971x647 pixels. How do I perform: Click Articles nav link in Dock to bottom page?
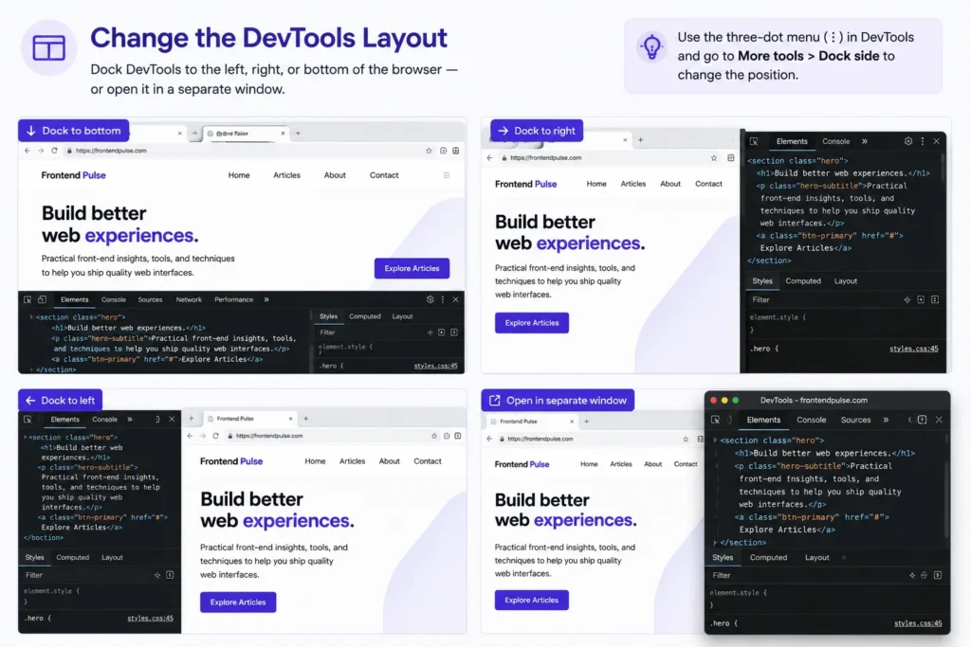coord(286,175)
